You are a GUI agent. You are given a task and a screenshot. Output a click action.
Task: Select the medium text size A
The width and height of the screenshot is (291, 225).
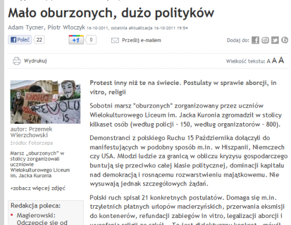[274, 61]
